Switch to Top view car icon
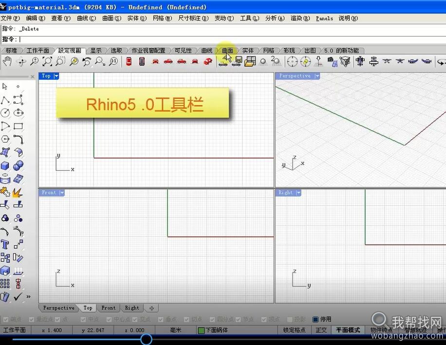 tap(129, 61)
